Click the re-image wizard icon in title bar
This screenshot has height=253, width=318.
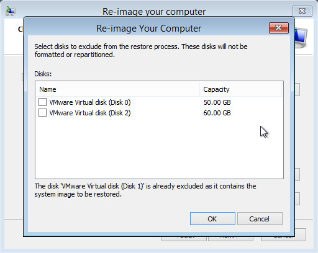click(x=11, y=11)
